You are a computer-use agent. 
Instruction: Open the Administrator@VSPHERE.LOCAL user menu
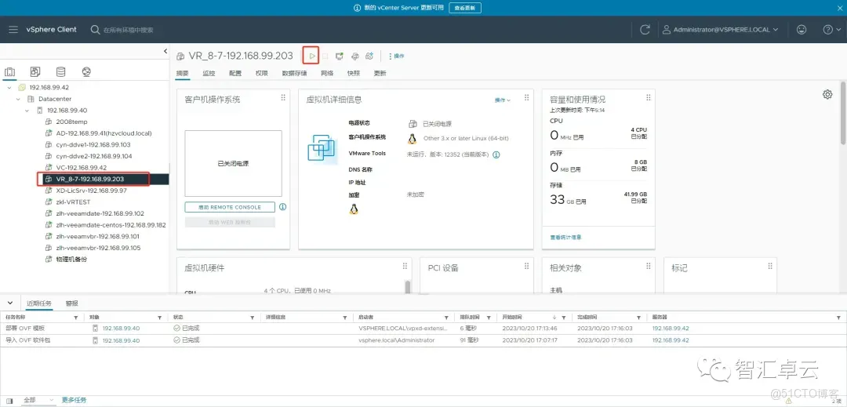coord(720,30)
